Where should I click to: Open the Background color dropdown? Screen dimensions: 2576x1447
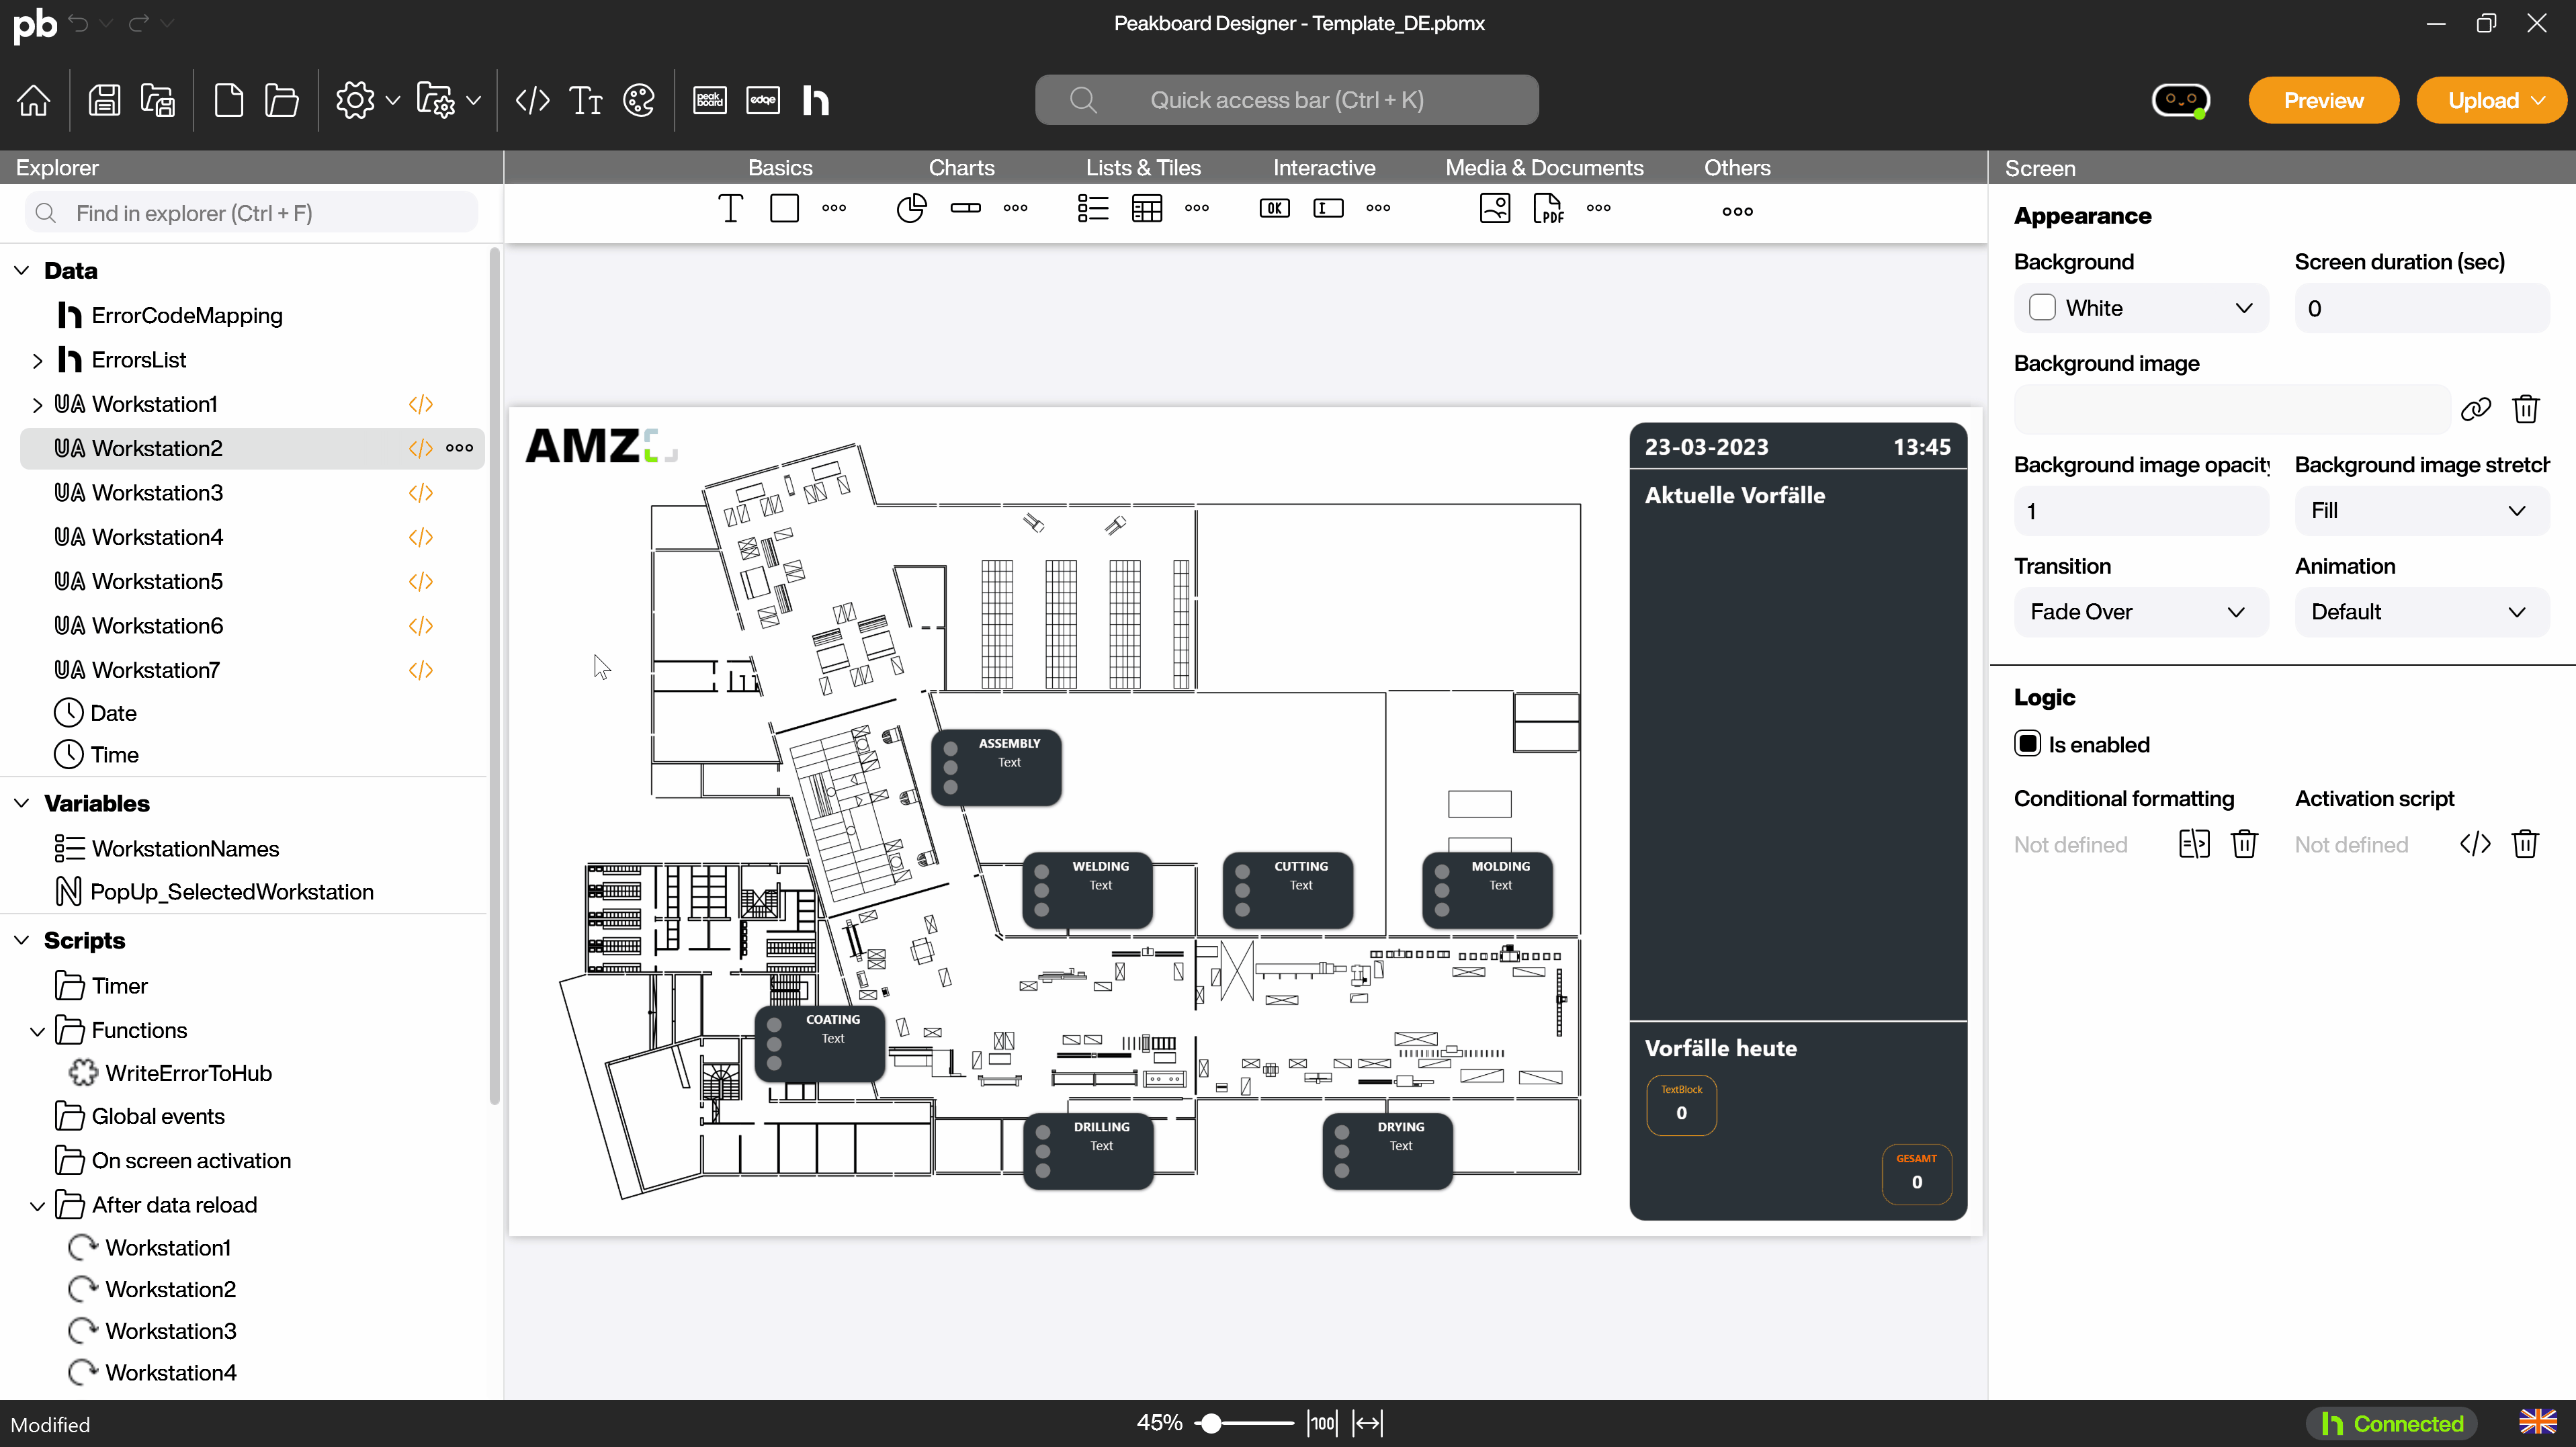(x=2141, y=308)
